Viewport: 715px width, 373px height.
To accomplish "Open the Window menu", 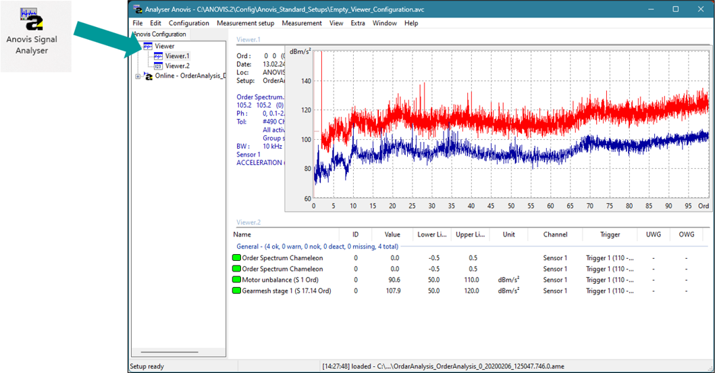I will [384, 23].
